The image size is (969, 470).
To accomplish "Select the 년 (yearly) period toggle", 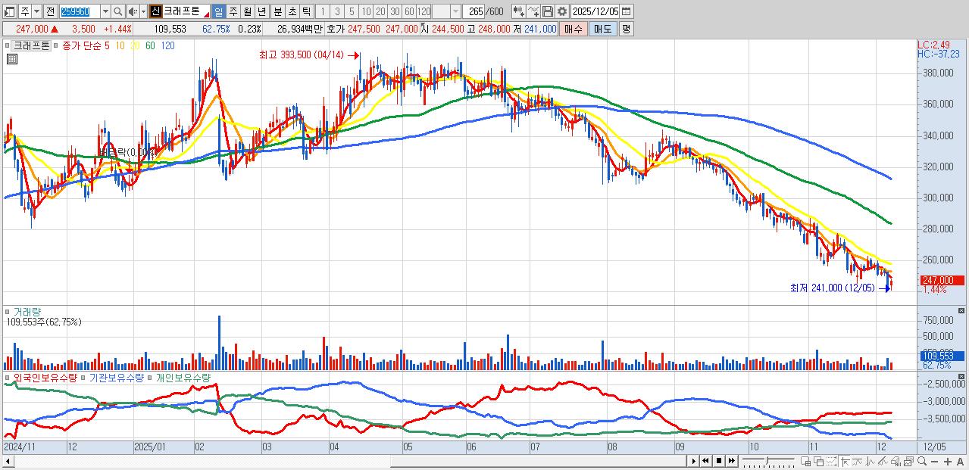I will (x=261, y=11).
